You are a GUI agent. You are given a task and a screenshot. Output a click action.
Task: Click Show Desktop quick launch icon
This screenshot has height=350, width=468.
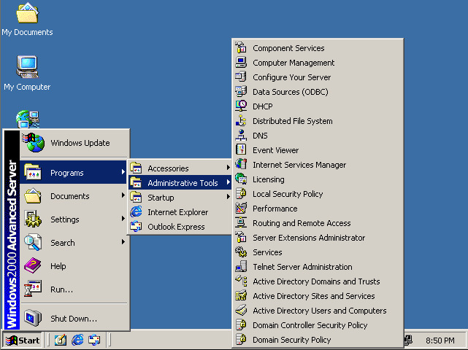[x=61, y=340]
